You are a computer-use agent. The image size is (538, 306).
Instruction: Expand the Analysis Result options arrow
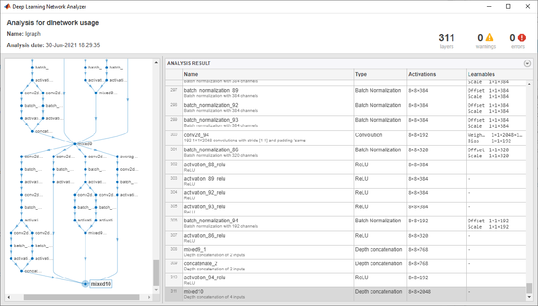pyautogui.click(x=527, y=64)
